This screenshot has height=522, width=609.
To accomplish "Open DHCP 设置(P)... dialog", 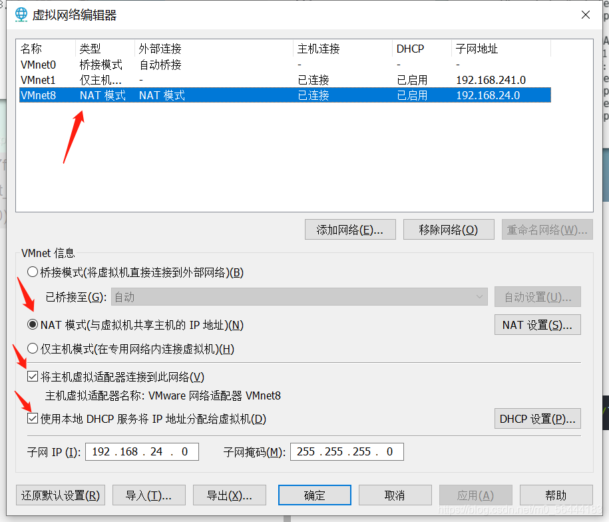I will [x=538, y=418].
